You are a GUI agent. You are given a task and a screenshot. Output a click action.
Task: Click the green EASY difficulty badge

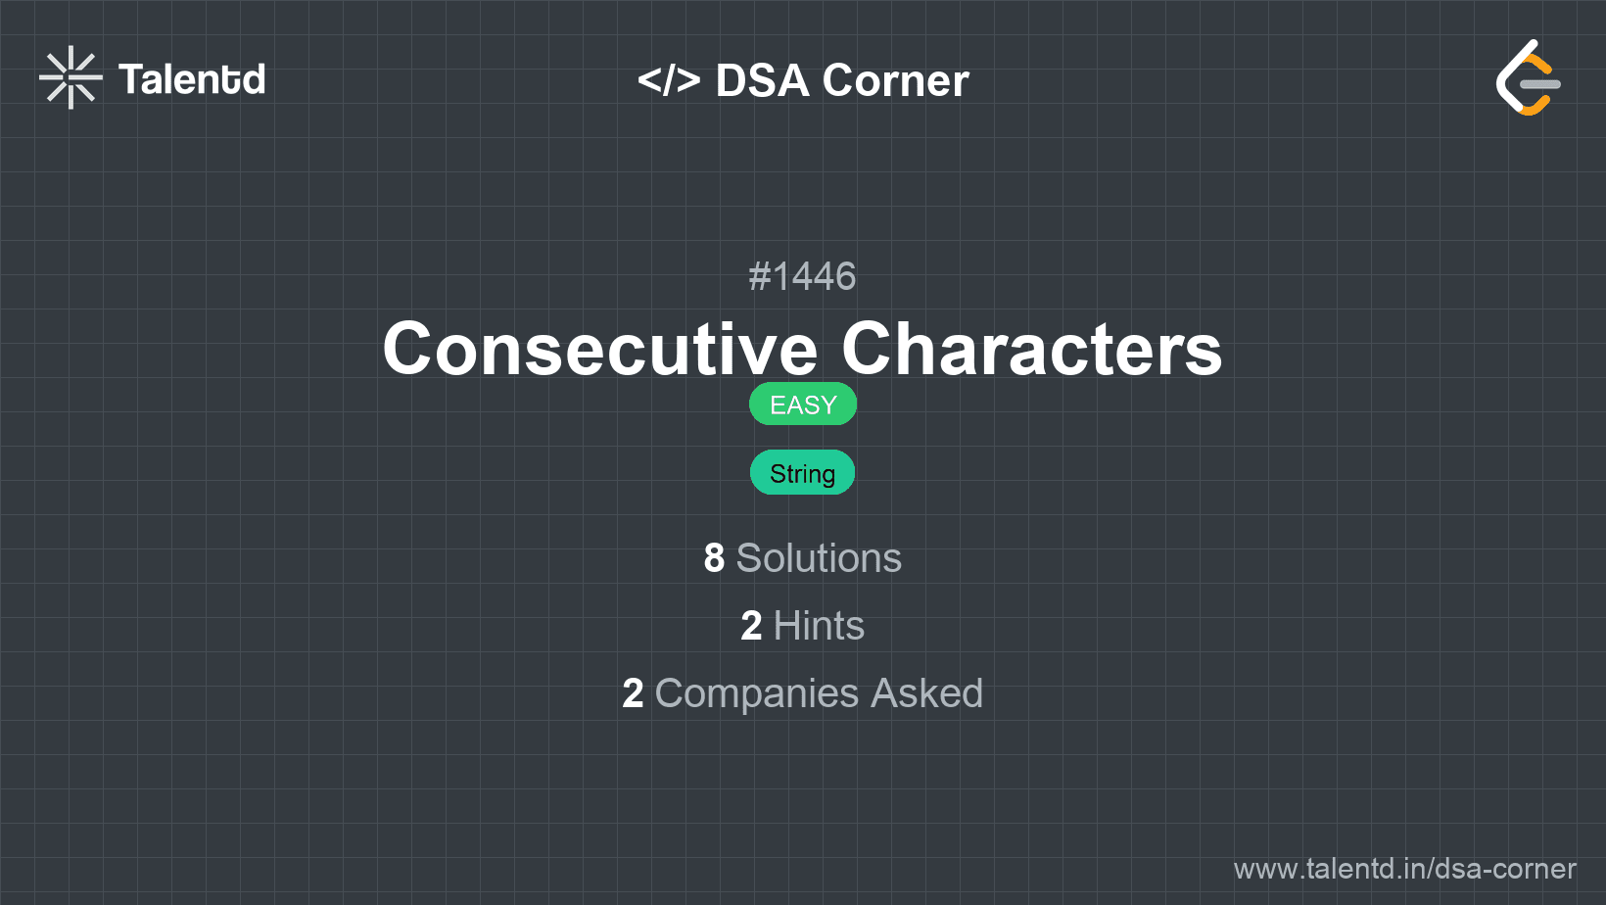803,405
